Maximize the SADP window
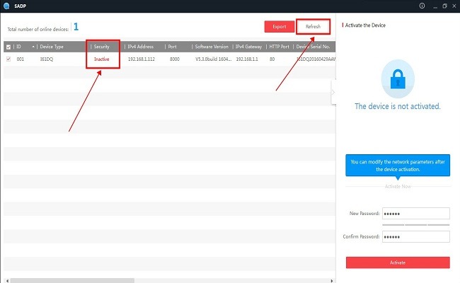Viewport: 460px width, 283px height. pyautogui.click(x=444, y=6)
